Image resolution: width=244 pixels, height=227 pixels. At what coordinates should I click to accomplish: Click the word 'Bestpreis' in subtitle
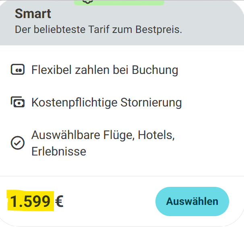coord(159,29)
